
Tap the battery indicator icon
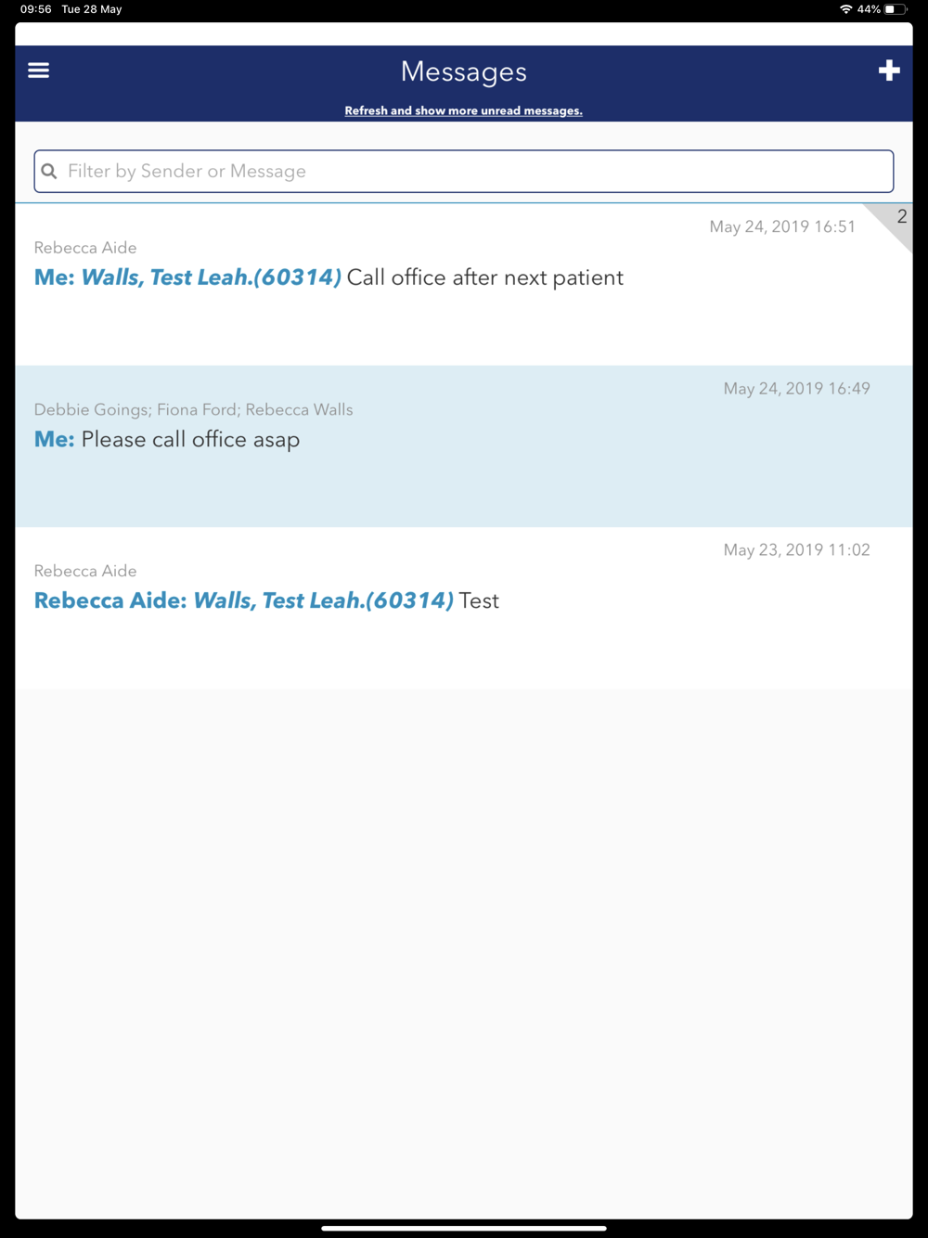896,9
